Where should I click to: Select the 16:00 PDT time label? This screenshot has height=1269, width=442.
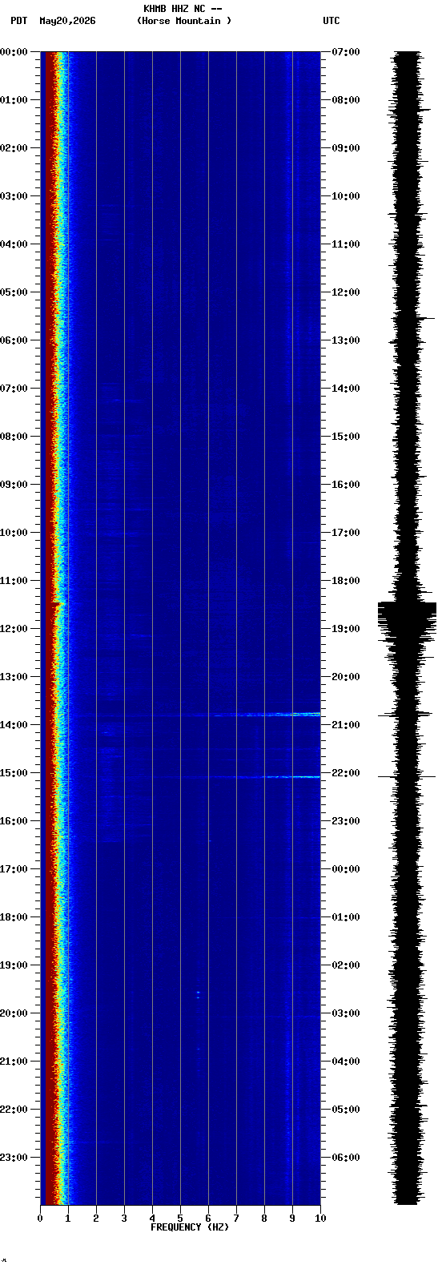coord(14,821)
